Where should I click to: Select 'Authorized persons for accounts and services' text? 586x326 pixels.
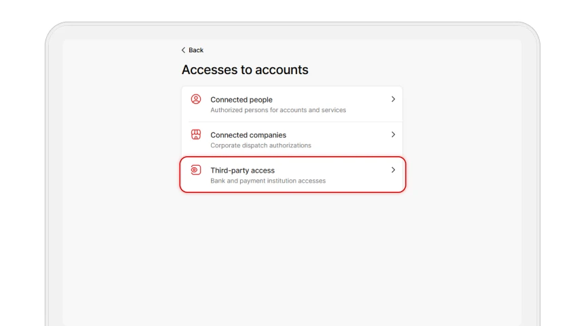point(278,110)
